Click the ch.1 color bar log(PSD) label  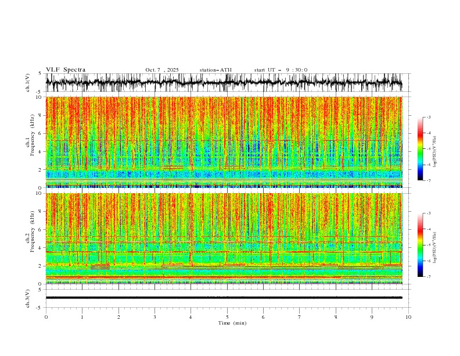435,152
